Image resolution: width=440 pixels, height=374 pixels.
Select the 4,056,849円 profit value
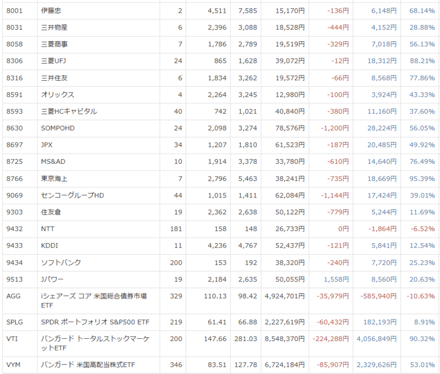tap(377, 339)
